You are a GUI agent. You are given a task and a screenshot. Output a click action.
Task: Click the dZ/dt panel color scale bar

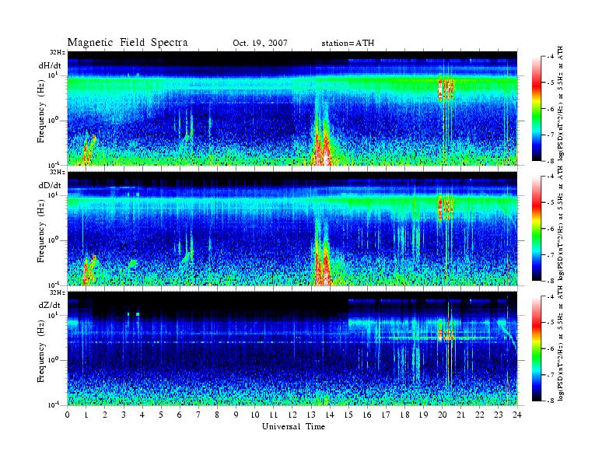537,348
